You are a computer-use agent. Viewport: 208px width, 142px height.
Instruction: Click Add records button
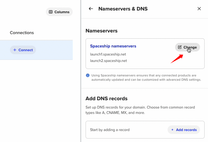[x=184, y=130]
